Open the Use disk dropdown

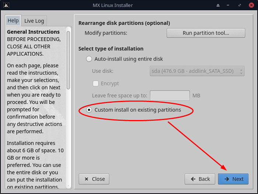point(197,71)
